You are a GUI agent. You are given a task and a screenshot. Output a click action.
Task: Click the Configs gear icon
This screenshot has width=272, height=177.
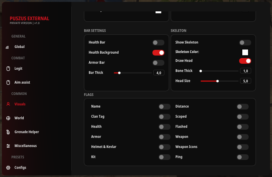pyautogui.click(x=8, y=168)
